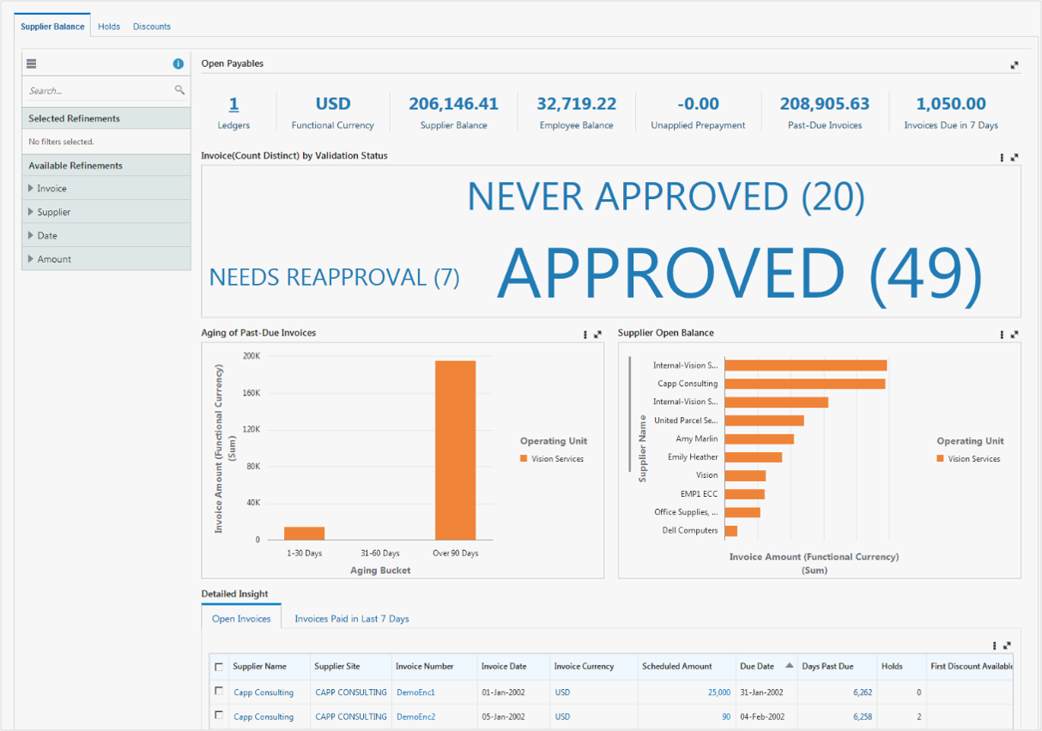The image size is (1042, 731).
Task: Sort by Days Past Due column header
Action: (827, 667)
